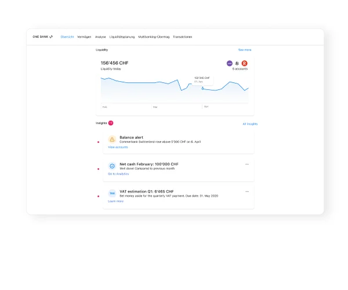Viewport: 348px width, 290px height.
Task: Click the red R bank account icon
Action: tap(245, 63)
